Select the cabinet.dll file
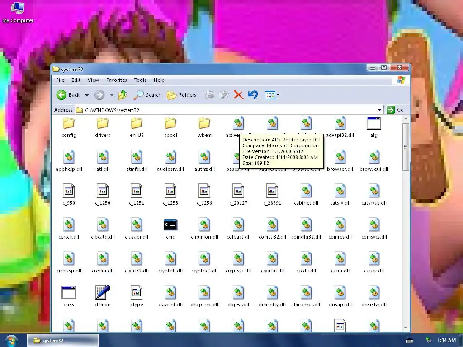The image size is (463, 347). [306, 195]
